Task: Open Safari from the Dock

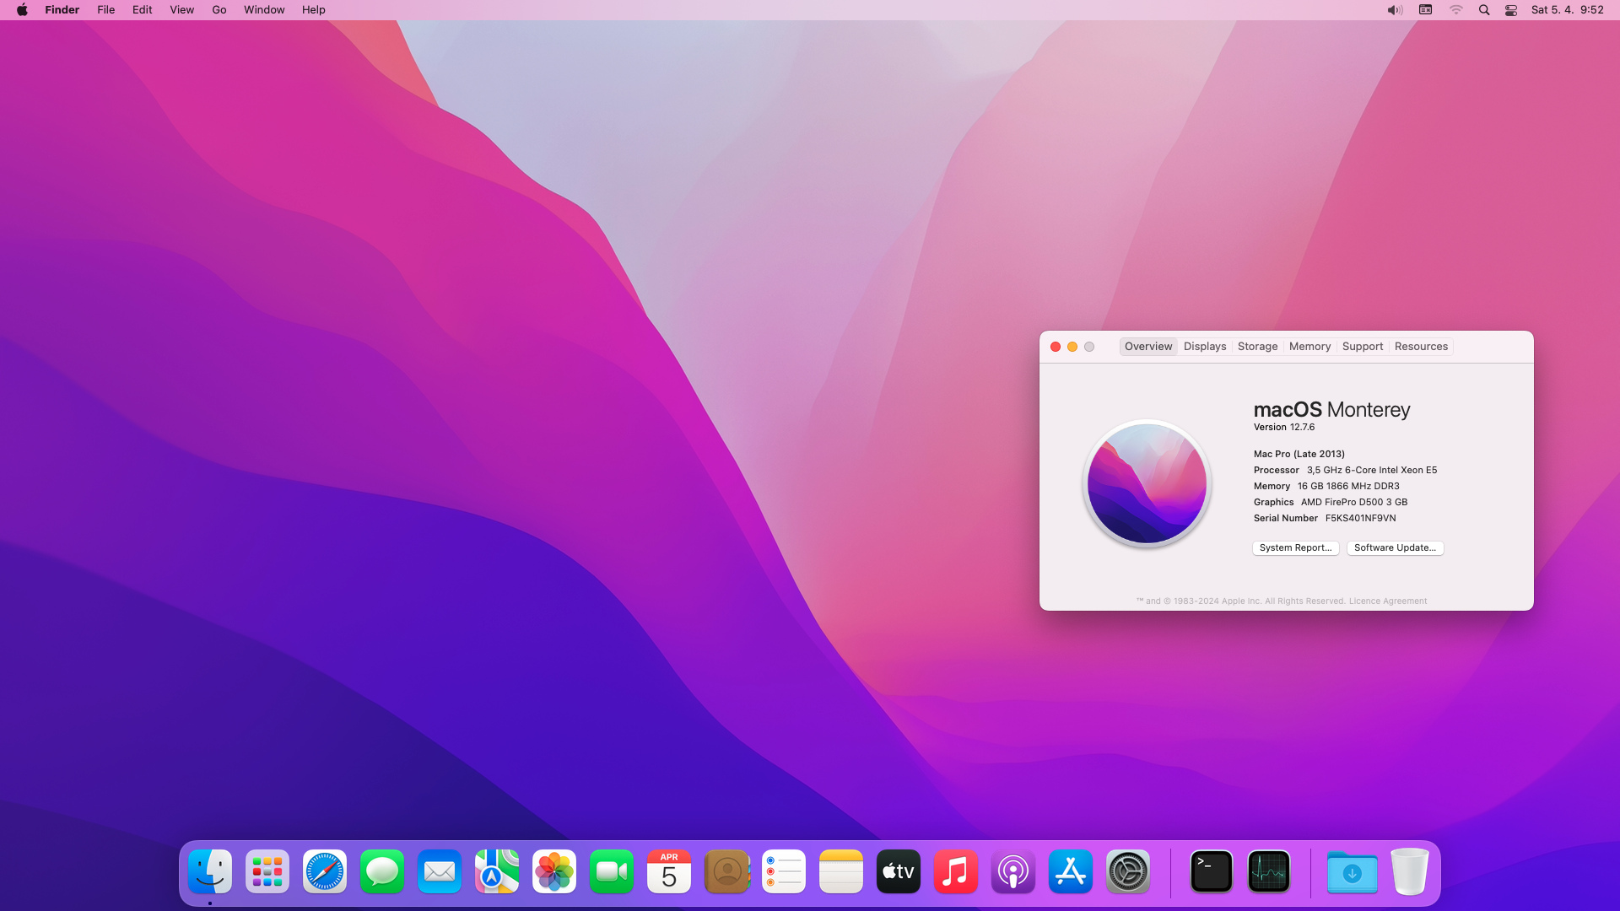Action: pyautogui.click(x=325, y=871)
